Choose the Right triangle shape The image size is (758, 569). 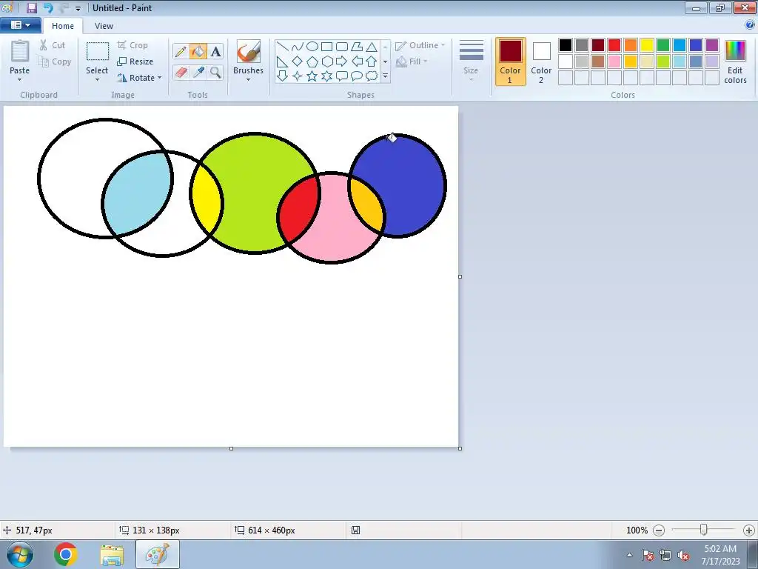pos(283,61)
